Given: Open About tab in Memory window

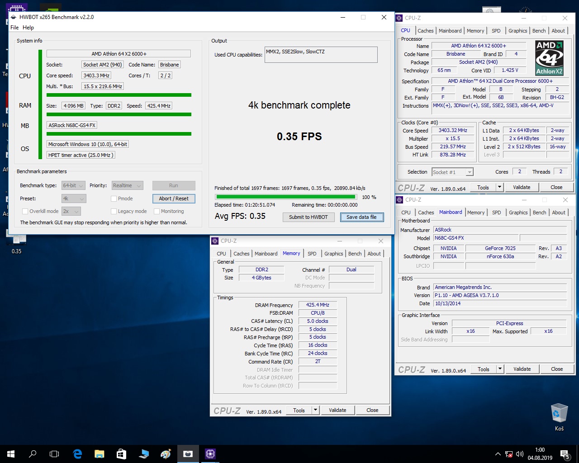Looking at the screenshot, I should click(x=374, y=254).
